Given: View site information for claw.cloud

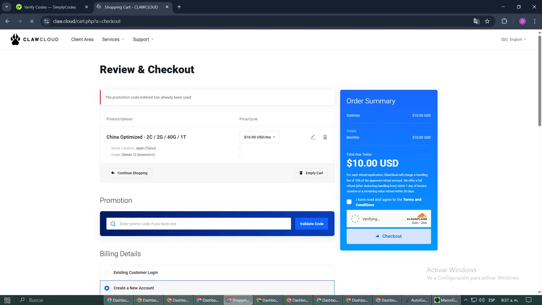Looking at the screenshot, I should pos(46,21).
